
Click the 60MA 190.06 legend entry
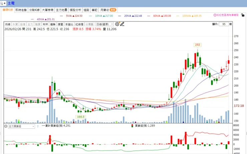tap(159, 16)
